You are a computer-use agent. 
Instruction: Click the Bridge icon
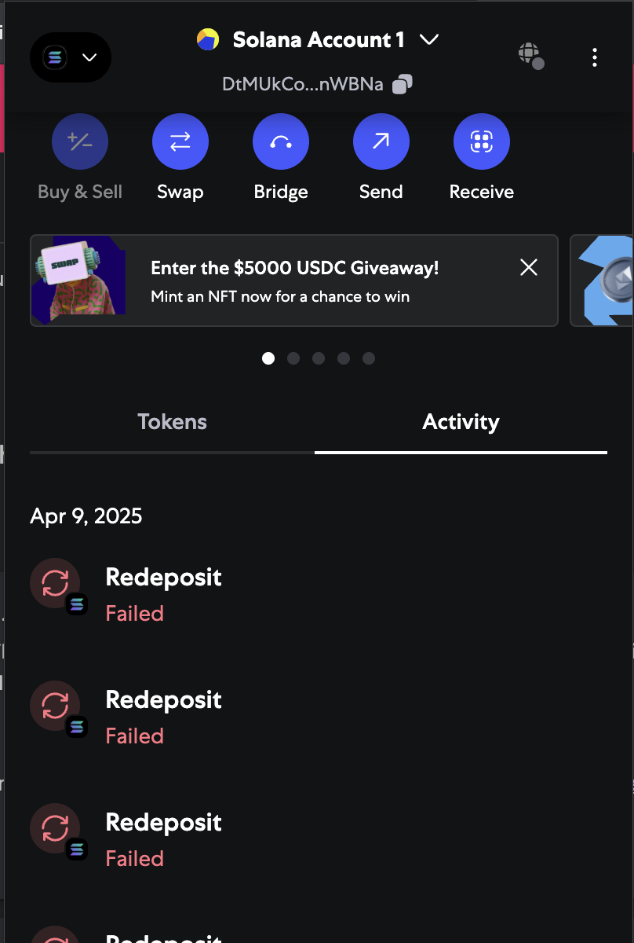pos(281,141)
